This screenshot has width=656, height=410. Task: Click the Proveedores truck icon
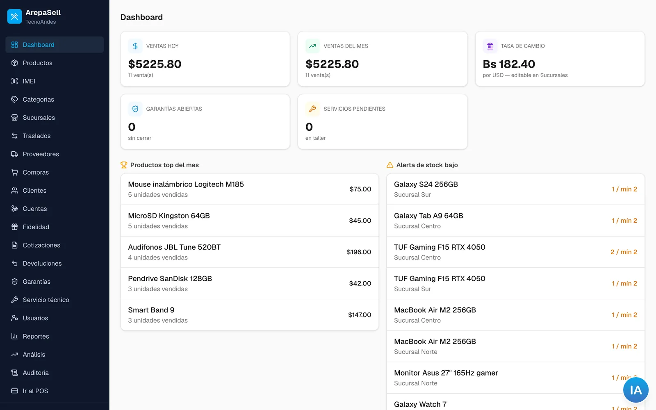pyautogui.click(x=15, y=154)
